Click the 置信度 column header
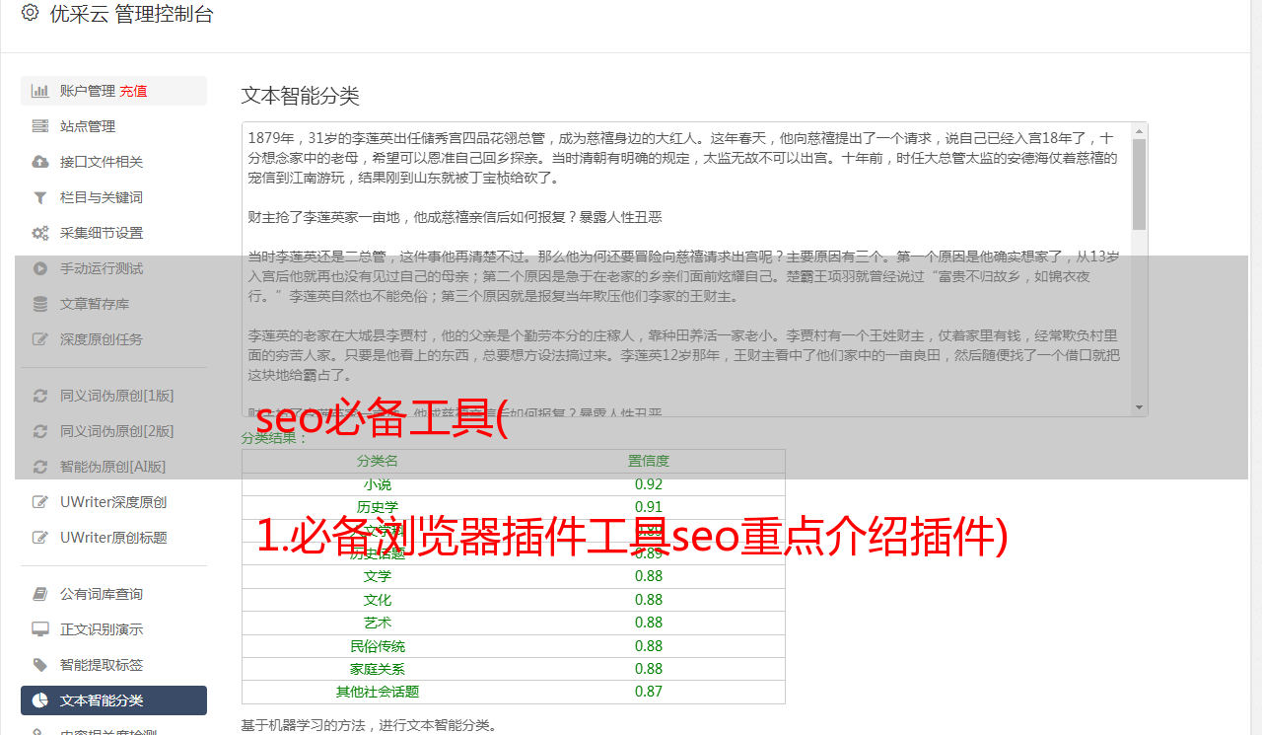This screenshot has height=735, width=1262. point(649,461)
